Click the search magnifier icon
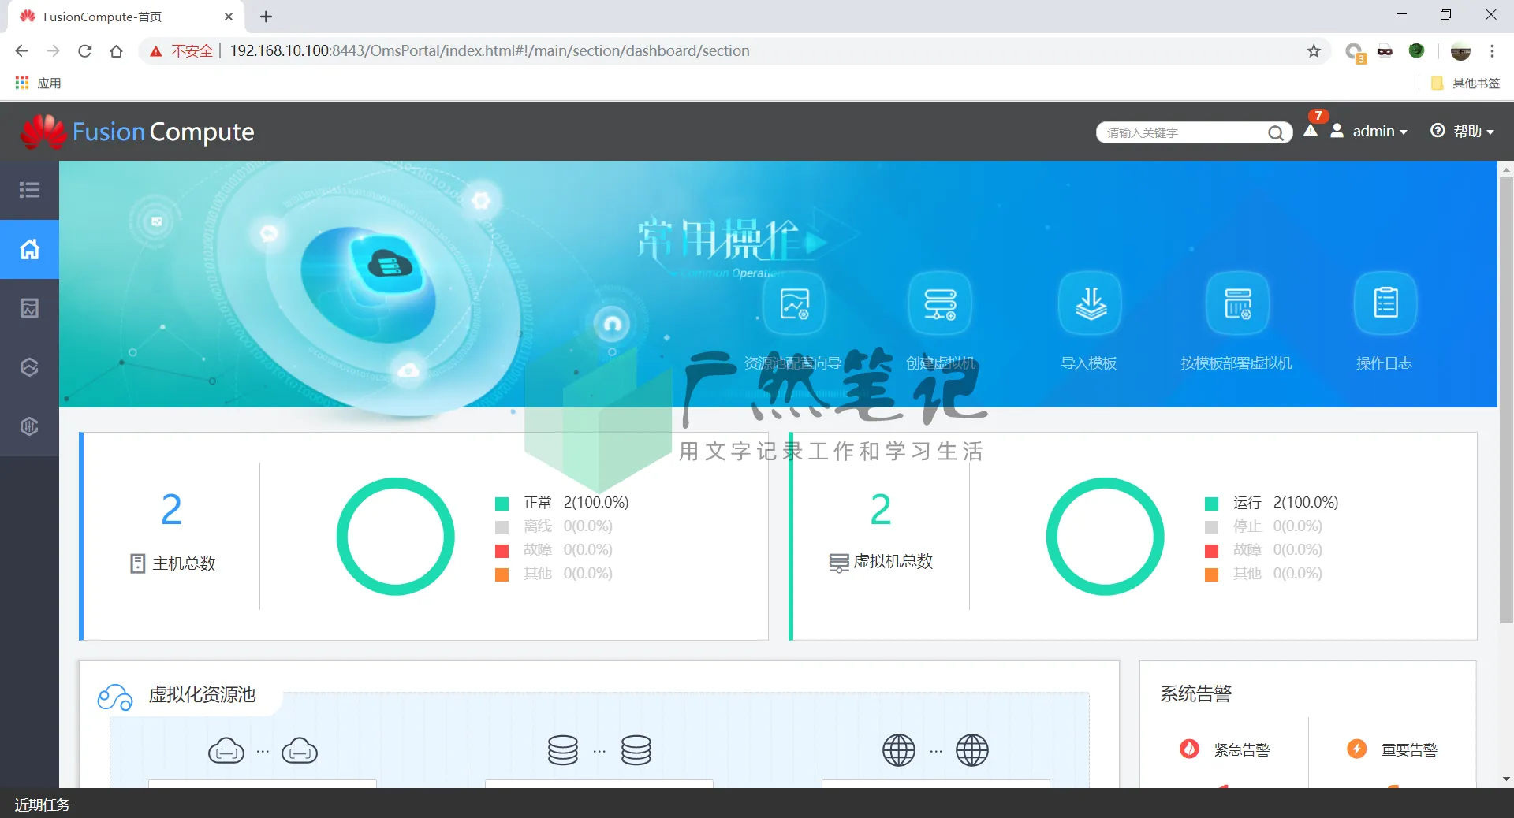 point(1275,132)
